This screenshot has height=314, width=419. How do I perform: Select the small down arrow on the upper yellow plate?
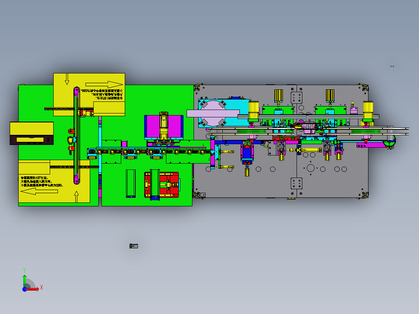67,79
